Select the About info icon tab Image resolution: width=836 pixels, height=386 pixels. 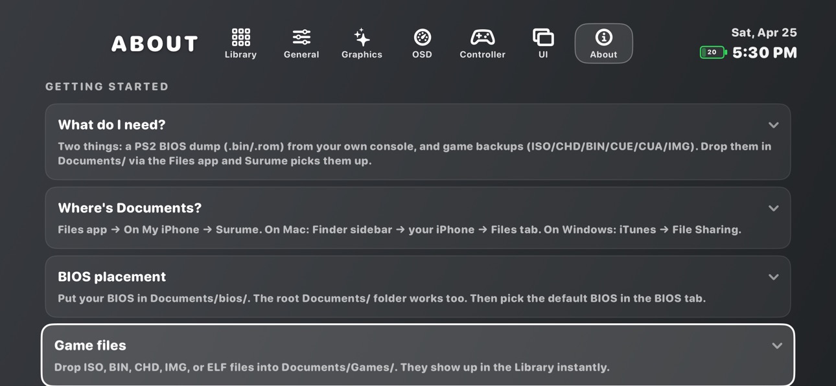tap(603, 43)
